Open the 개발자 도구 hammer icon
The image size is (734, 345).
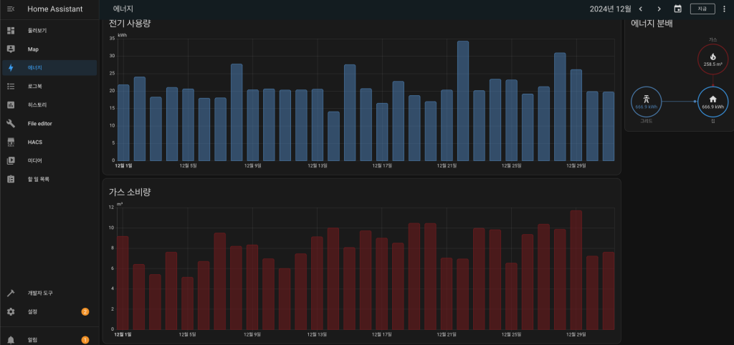coord(11,293)
